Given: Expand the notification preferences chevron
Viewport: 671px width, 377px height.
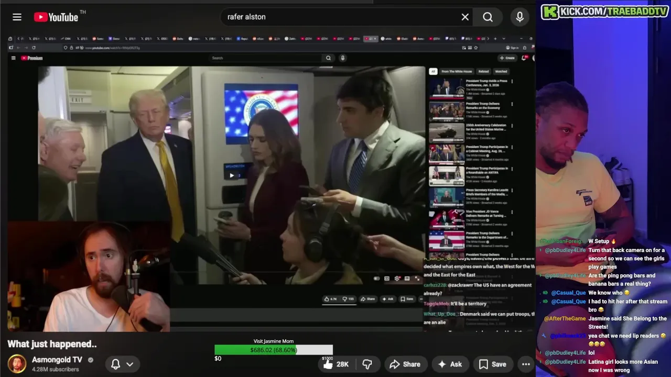Looking at the screenshot, I should coord(129,364).
